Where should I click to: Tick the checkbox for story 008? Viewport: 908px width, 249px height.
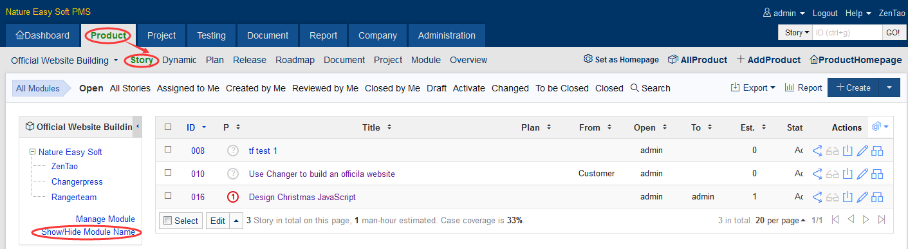click(168, 149)
